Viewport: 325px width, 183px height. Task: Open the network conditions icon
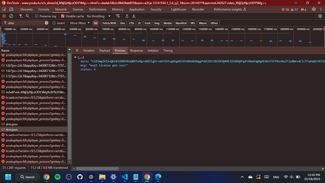point(118,16)
